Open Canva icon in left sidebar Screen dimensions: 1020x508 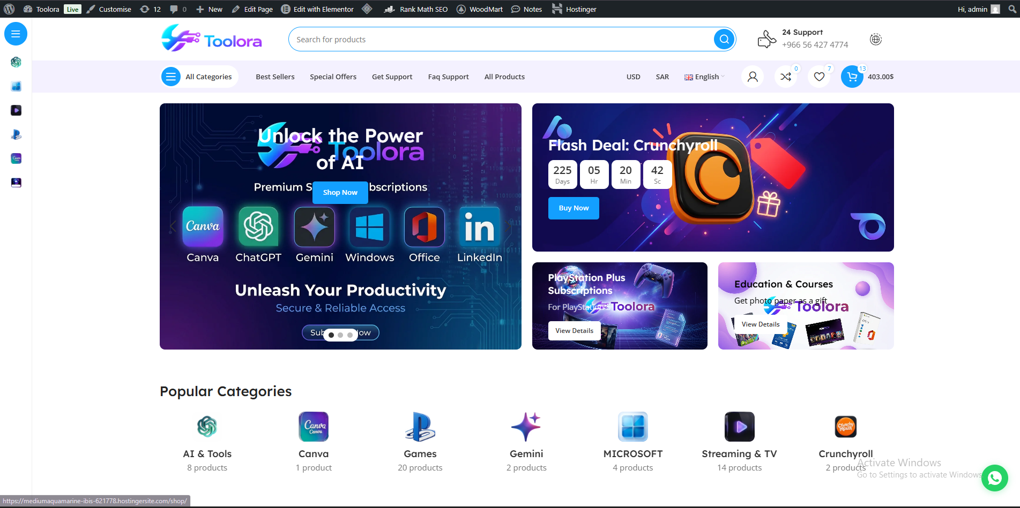point(16,158)
